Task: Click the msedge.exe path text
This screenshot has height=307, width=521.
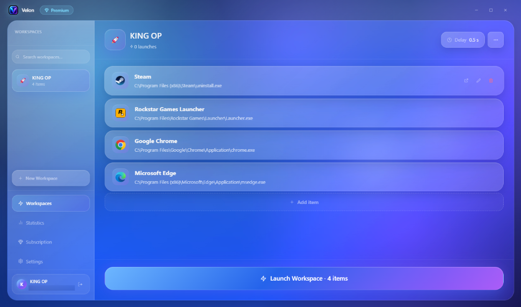Action: (200, 182)
